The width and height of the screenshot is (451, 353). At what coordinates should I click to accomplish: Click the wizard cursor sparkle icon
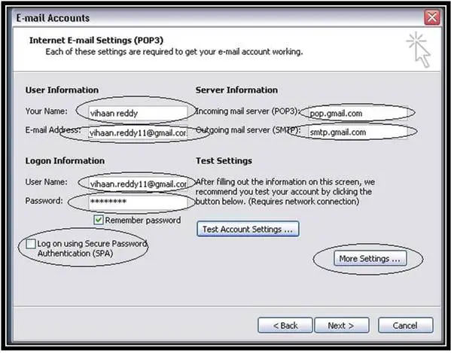pos(419,50)
